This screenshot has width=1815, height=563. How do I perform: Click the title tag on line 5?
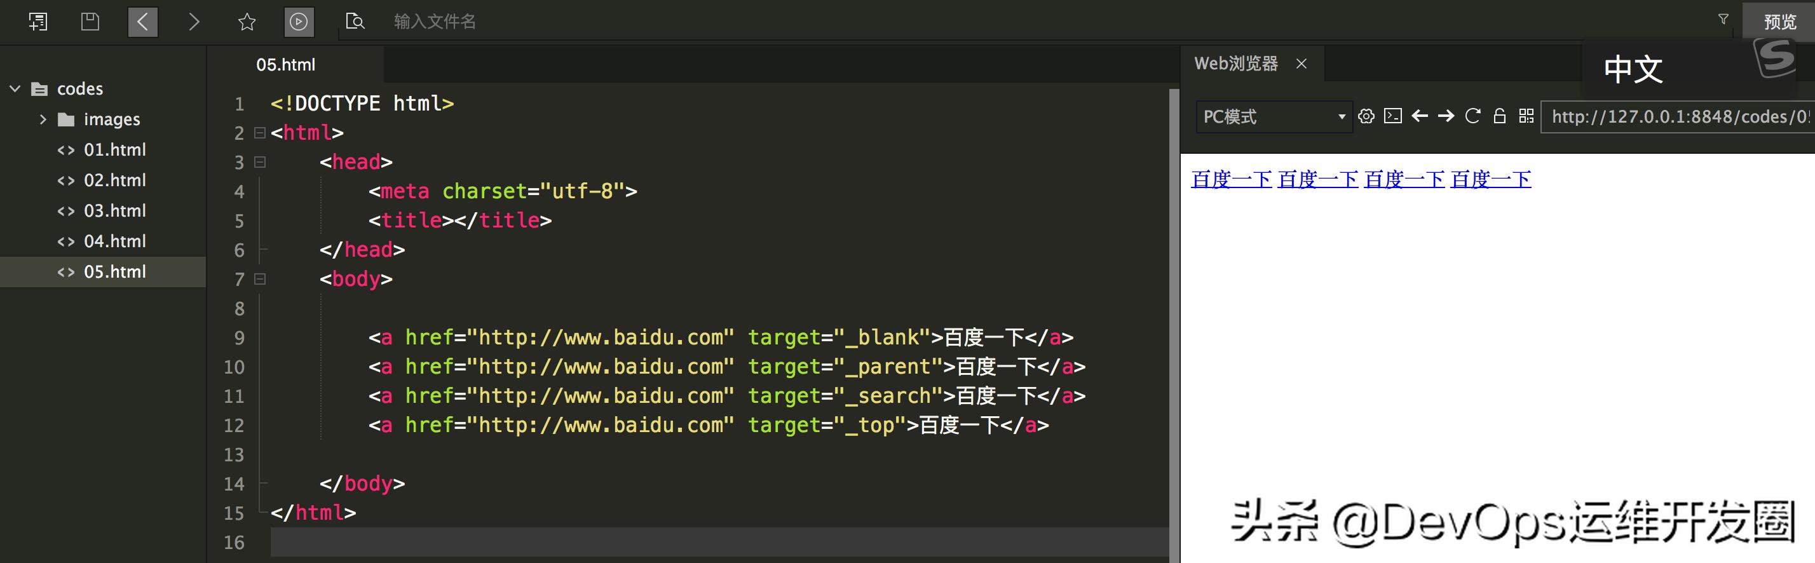[460, 220]
